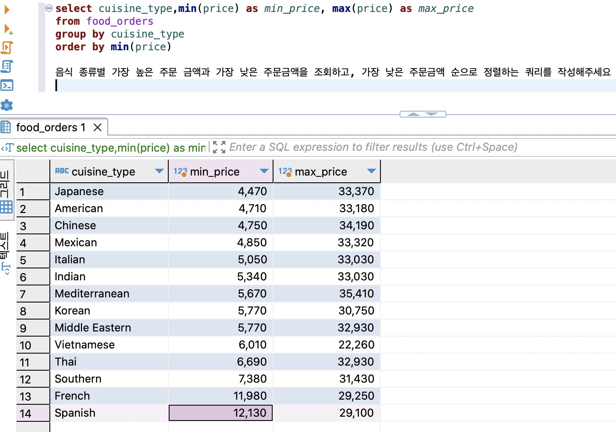Select max_price value 29,100
The width and height of the screenshot is (616, 432).
point(327,413)
